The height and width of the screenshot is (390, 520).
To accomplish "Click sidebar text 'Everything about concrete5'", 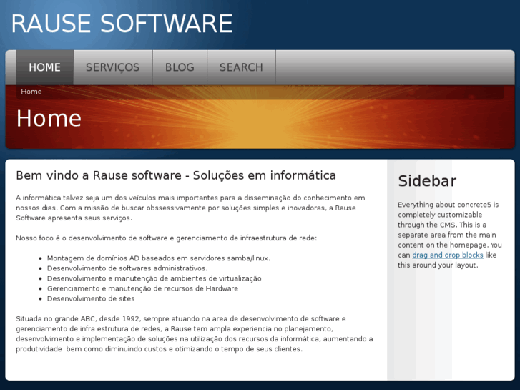I will point(450,235).
